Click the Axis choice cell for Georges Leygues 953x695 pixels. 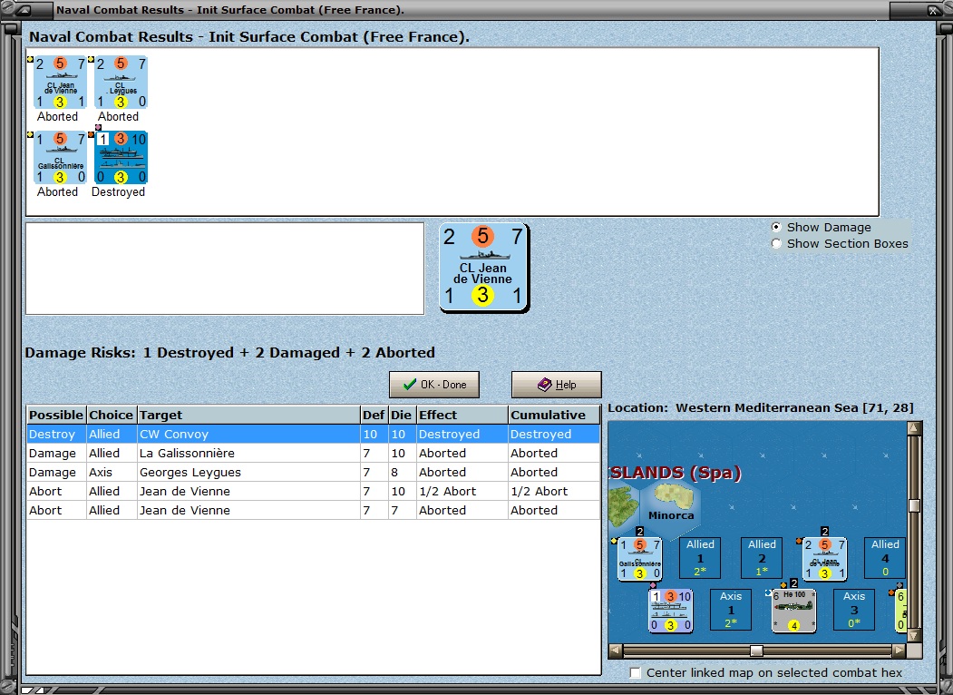point(112,472)
